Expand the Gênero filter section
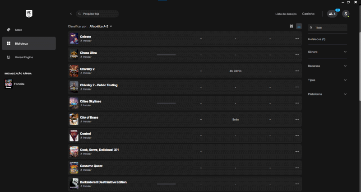The height and width of the screenshot is (192, 361). pyautogui.click(x=328, y=52)
